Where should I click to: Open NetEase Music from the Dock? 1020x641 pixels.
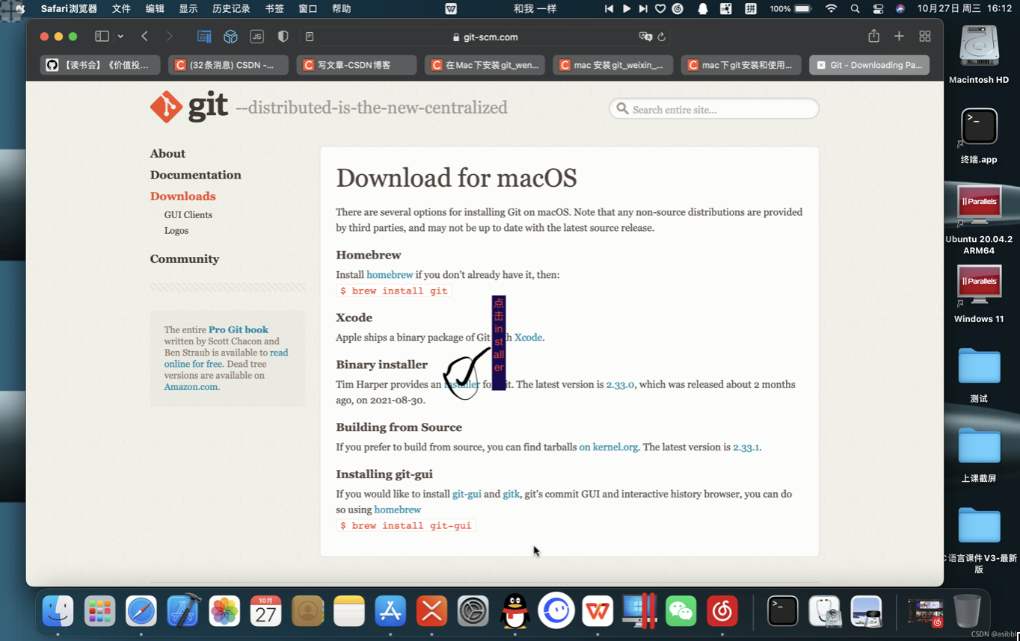tap(722, 611)
